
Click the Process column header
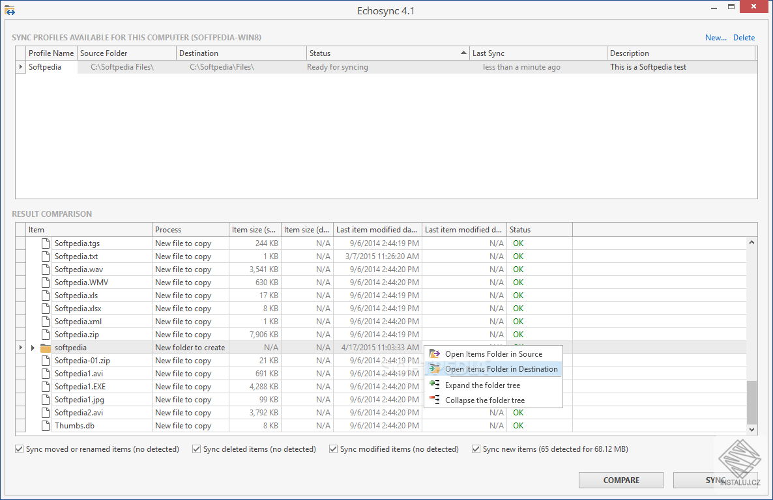190,230
